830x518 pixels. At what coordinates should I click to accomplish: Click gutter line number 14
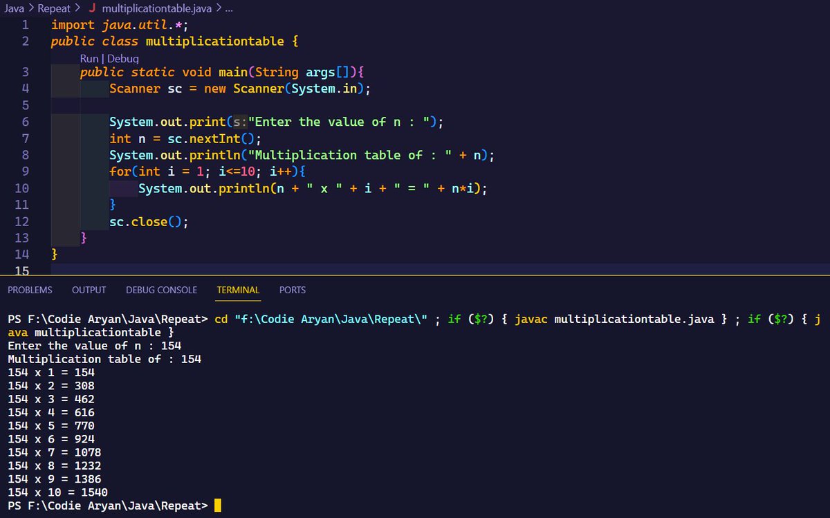[x=21, y=255]
